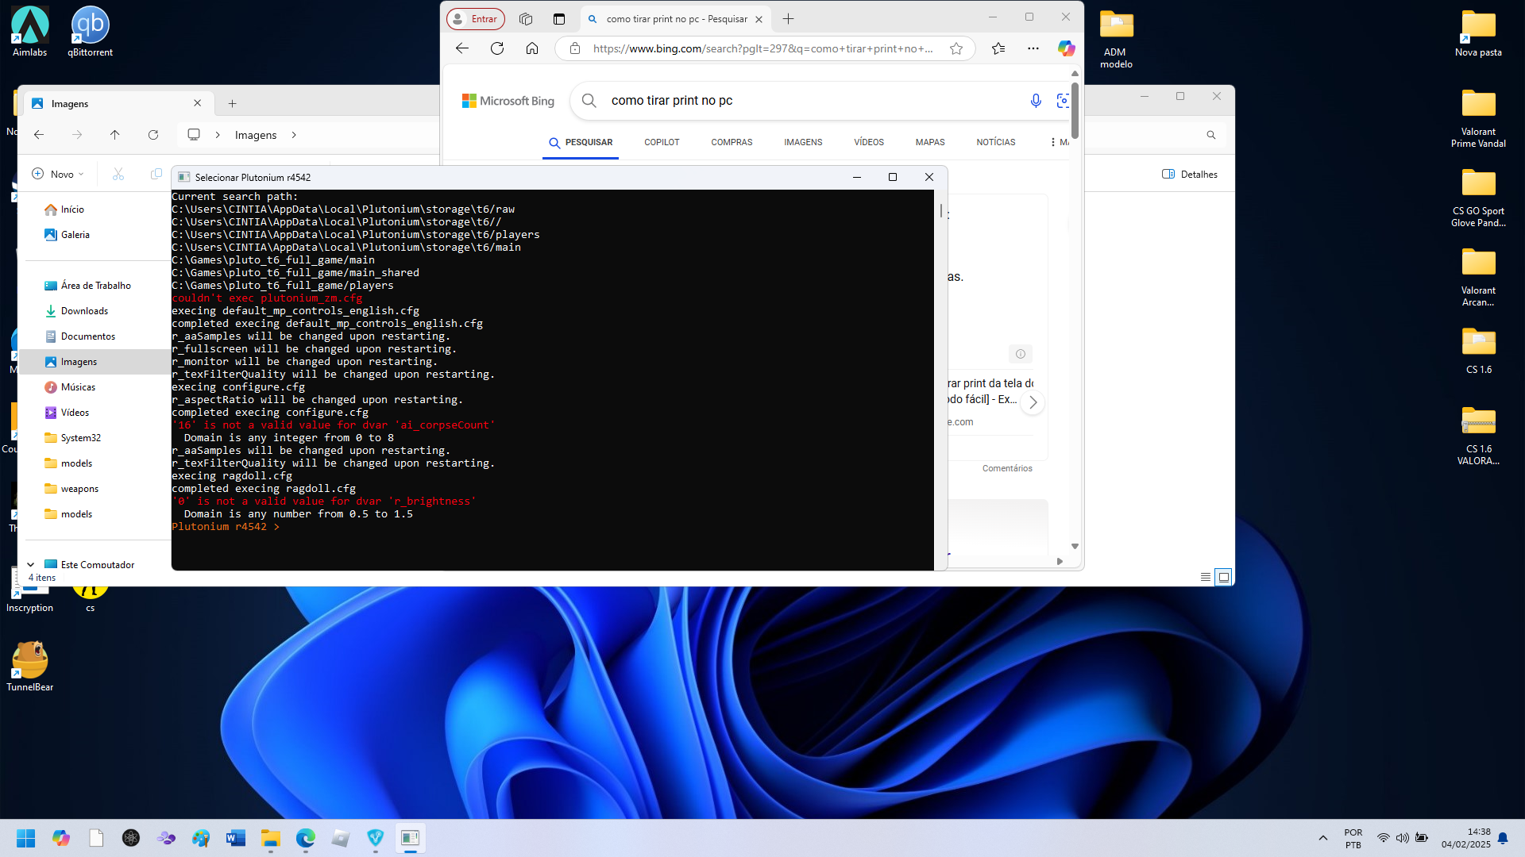Image resolution: width=1525 pixels, height=857 pixels.
Task: Collapse Este Computador tree node
Action: point(30,565)
